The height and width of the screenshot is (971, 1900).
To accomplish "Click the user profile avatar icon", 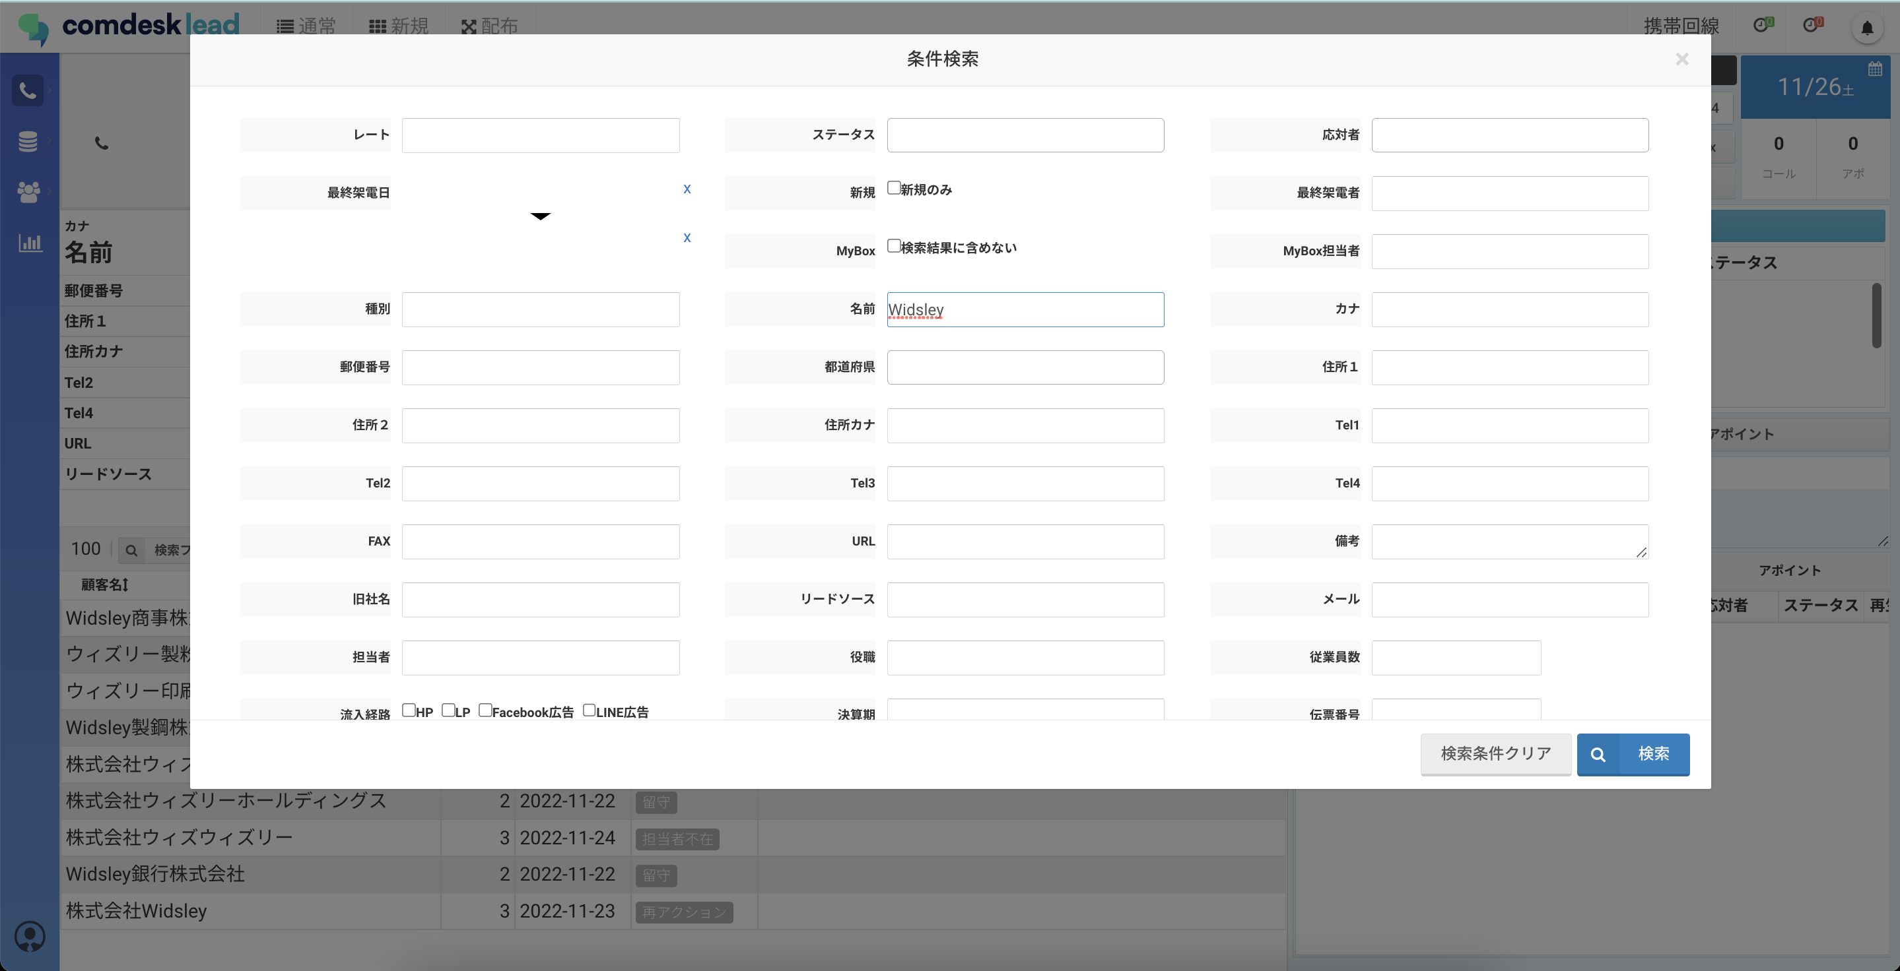I will [x=30, y=937].
